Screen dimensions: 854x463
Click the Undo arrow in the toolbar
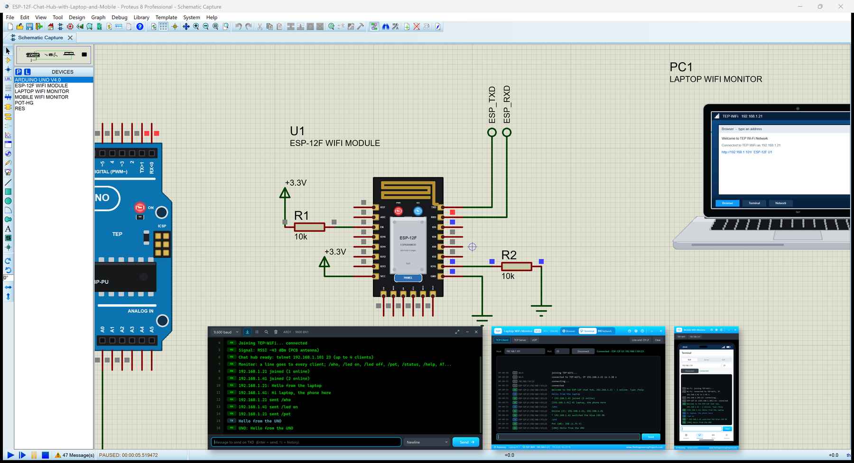click(x=239, y=27)
